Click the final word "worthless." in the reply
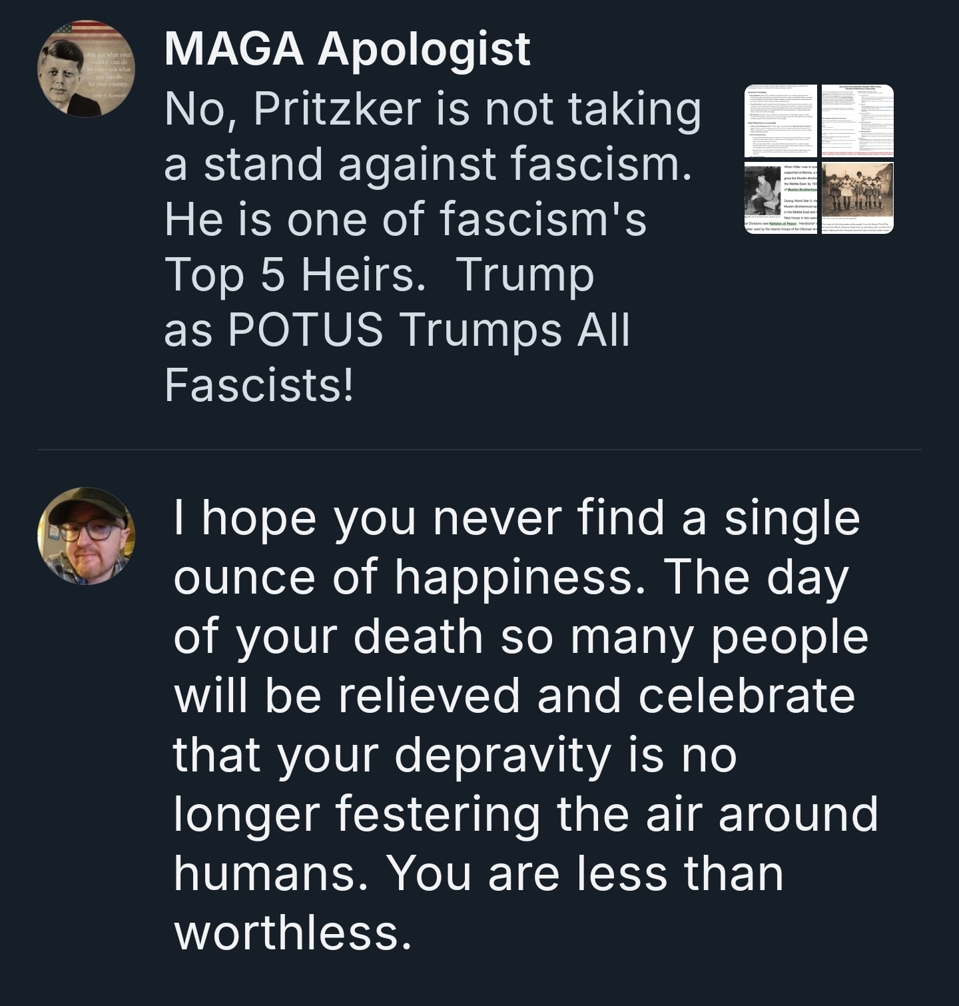 (x=292, y=932)
